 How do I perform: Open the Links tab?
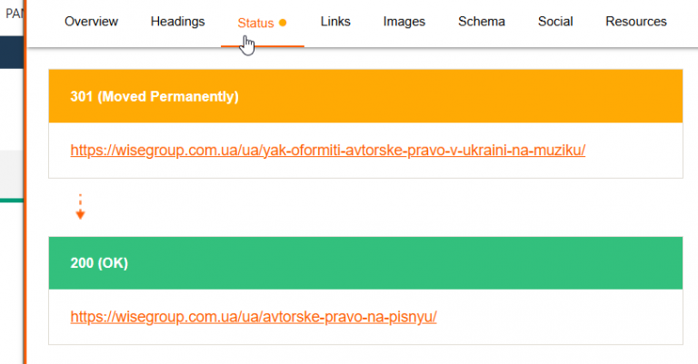click(x=335, y=22)
